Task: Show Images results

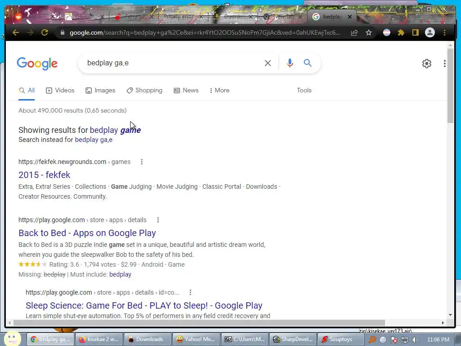Action: coord(100,90)
